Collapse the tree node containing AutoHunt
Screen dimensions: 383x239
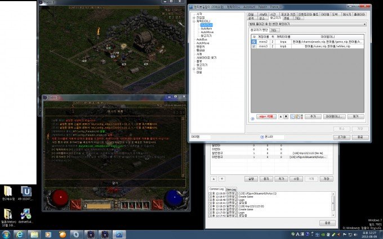click(194, 21)
